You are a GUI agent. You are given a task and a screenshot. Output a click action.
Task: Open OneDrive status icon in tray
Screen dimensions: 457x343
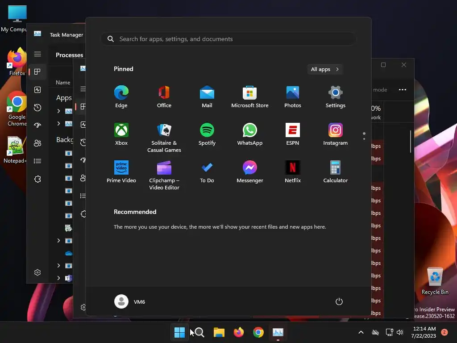[x=375, y=332]
